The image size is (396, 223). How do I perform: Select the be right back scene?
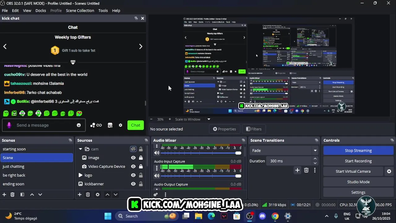pos(37,175)
